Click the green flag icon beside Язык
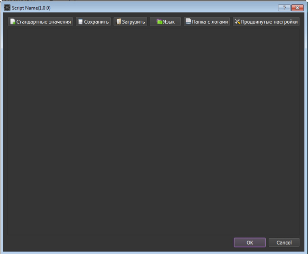 (159, 22)
